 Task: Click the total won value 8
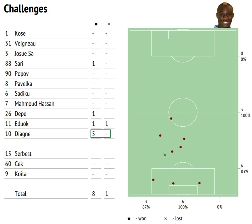tap(93, 193)
